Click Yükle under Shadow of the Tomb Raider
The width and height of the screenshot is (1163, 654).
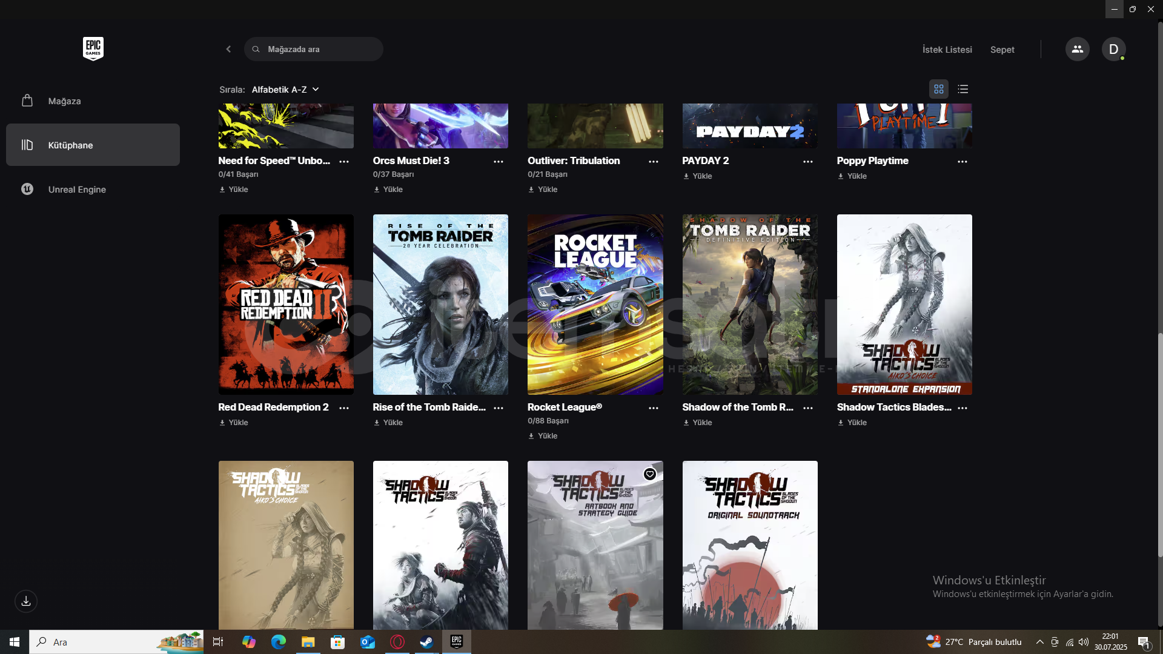(x=698, y=423)
